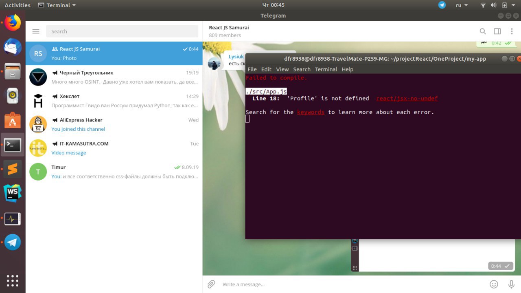Open the sound volume indicator
Image resolution: width=521 pixels, height=293 pixels.
tap(494, 5)
